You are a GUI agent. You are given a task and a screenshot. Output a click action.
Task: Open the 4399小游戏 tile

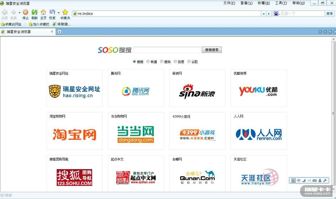click(x=197, y=131)
